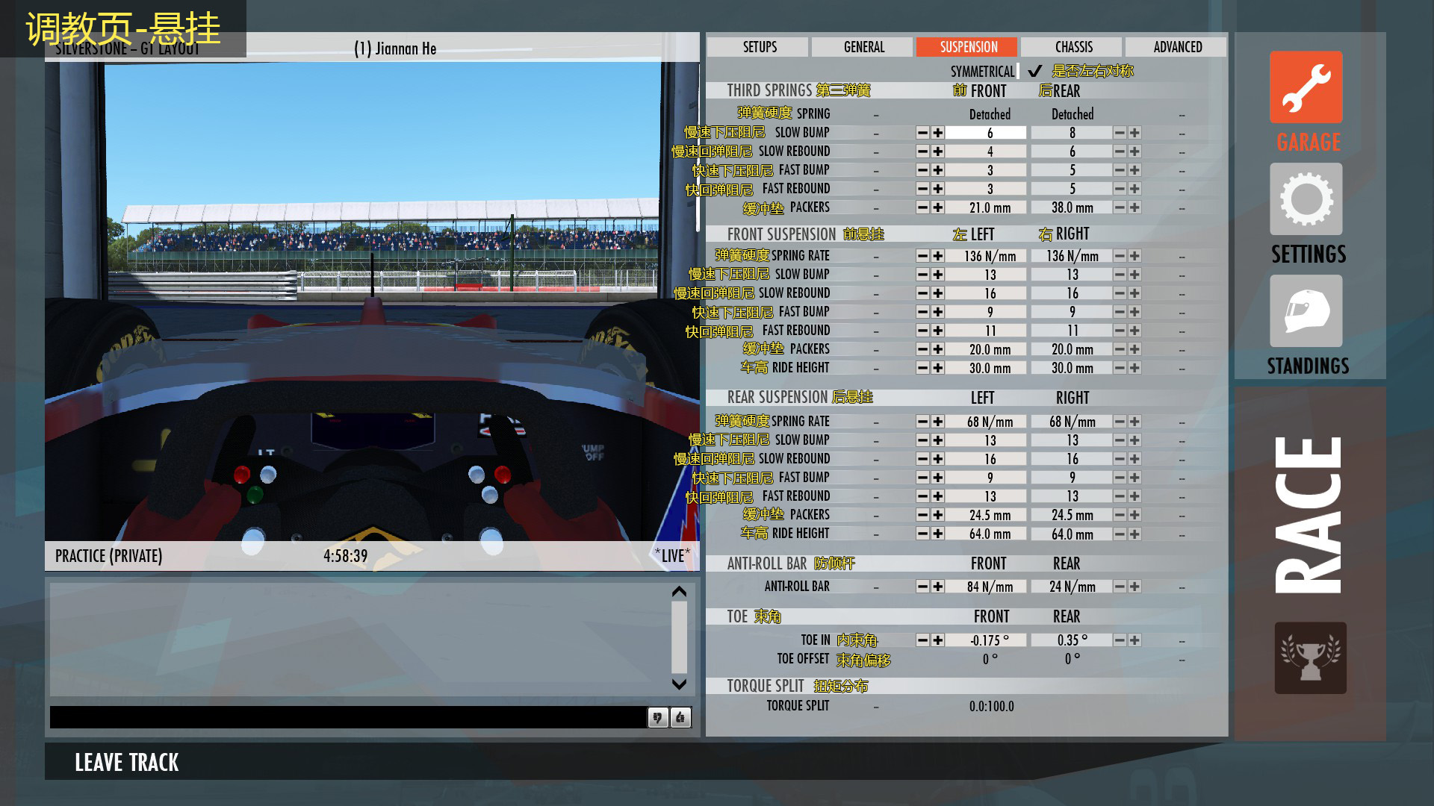Decrease front third spring Slow Bump
1434x806 pixels.
(922, 133)
